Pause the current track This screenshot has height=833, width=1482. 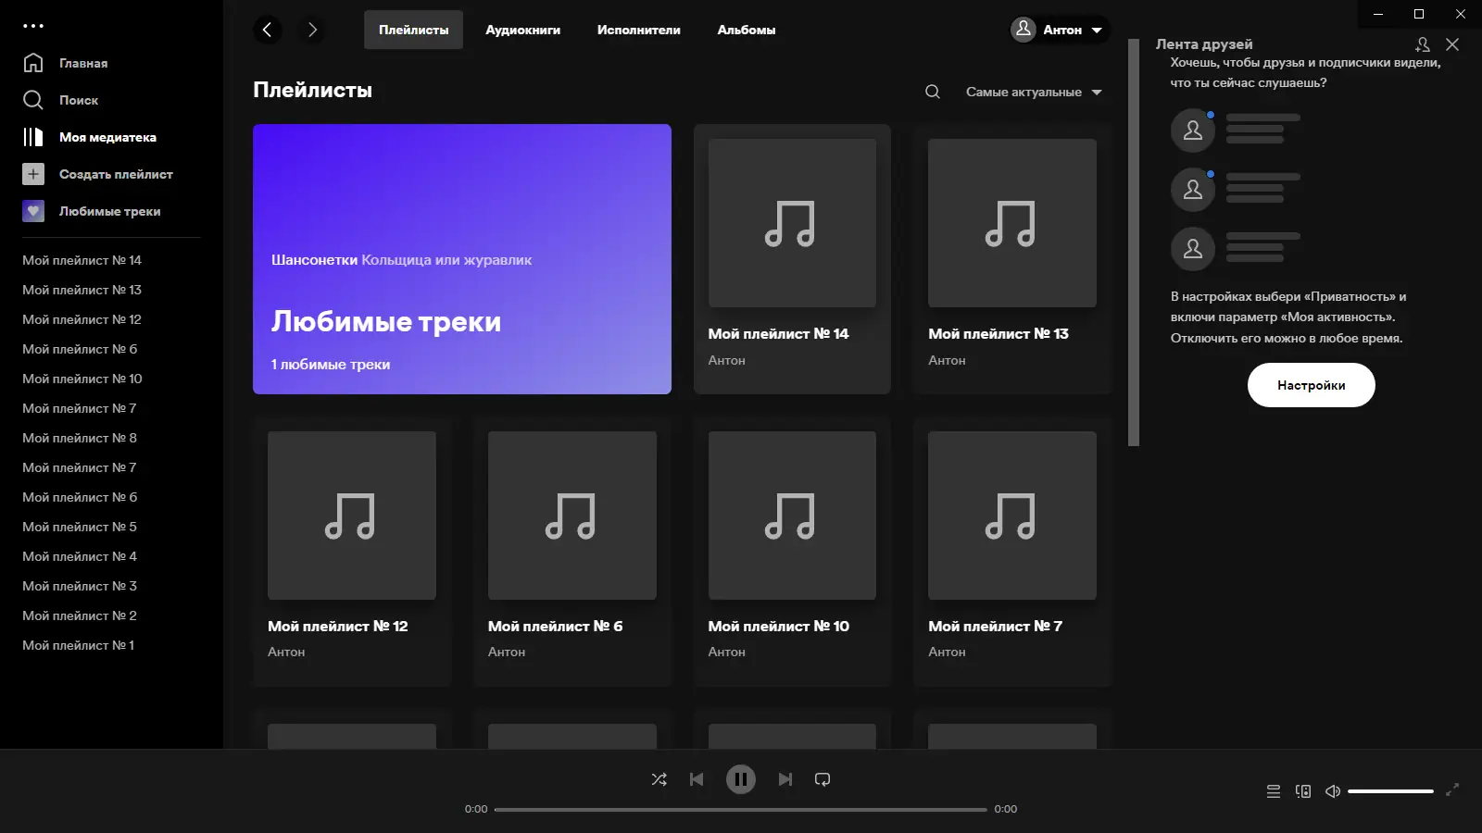pyautogui.click(x=741, y=779)
